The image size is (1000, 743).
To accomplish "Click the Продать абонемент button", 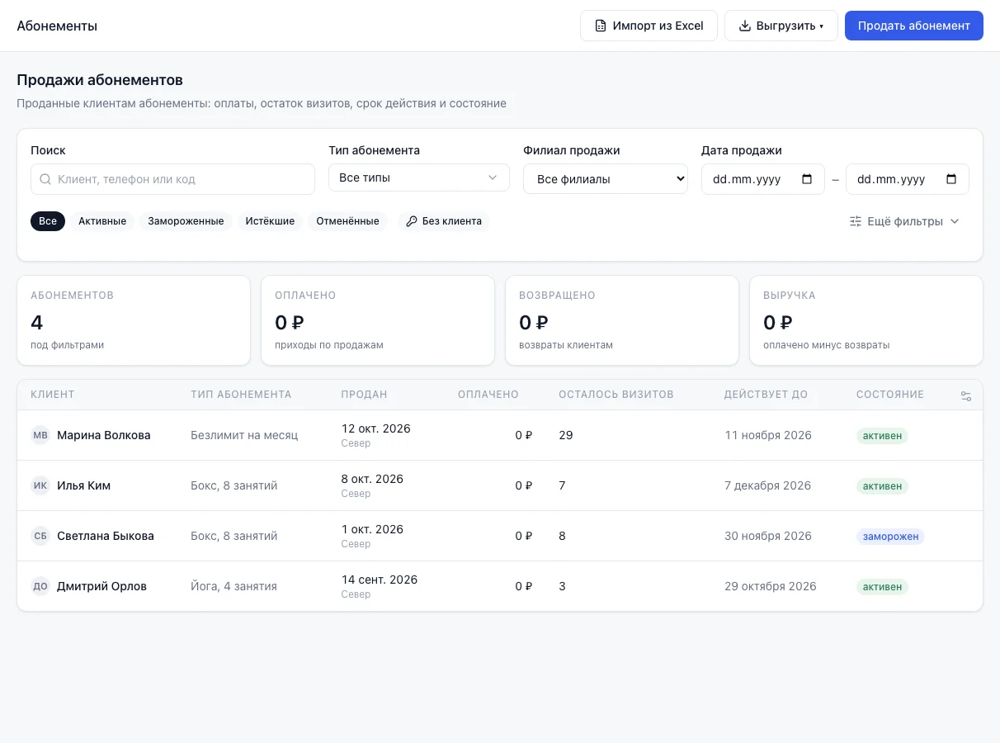I will pyautogui.click(x=914, y=26).
